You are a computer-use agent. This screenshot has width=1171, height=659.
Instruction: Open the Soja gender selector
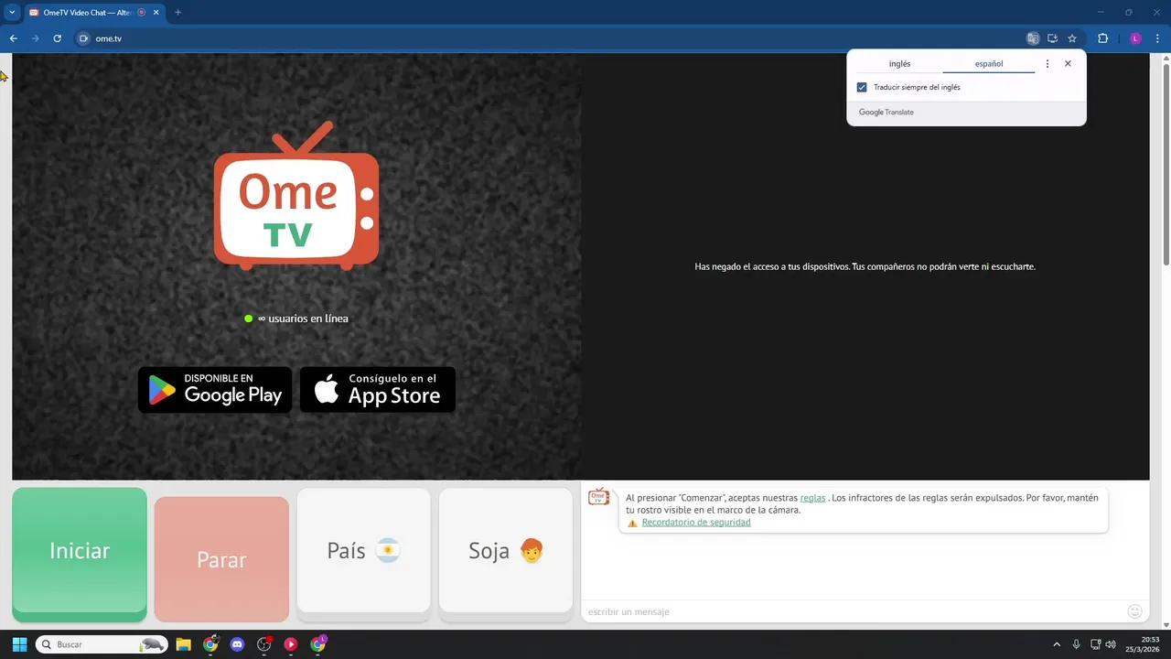[x=506, y=551]
